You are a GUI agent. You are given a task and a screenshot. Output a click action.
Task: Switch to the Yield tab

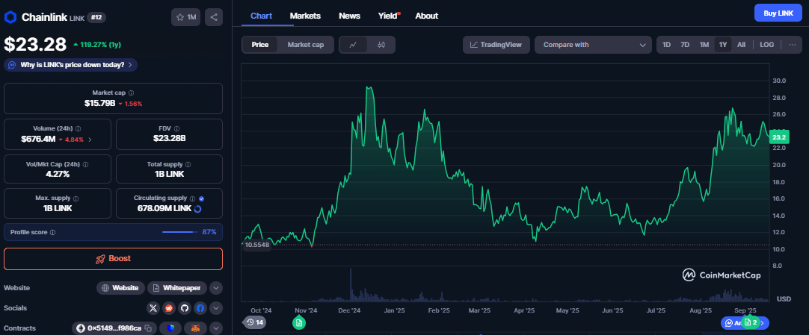click(x=389, y=16)
